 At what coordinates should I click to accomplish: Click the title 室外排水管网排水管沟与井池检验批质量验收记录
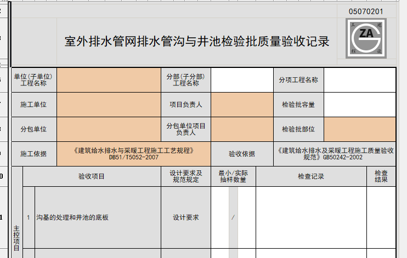pos(197,42)
